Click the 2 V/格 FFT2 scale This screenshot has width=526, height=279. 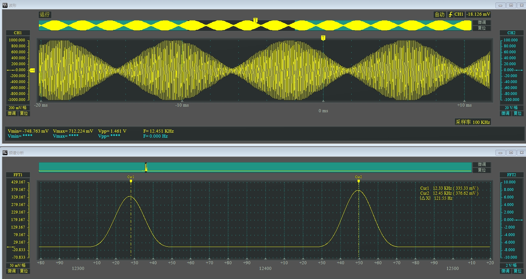pyautogui.click(x=511, y=265)
